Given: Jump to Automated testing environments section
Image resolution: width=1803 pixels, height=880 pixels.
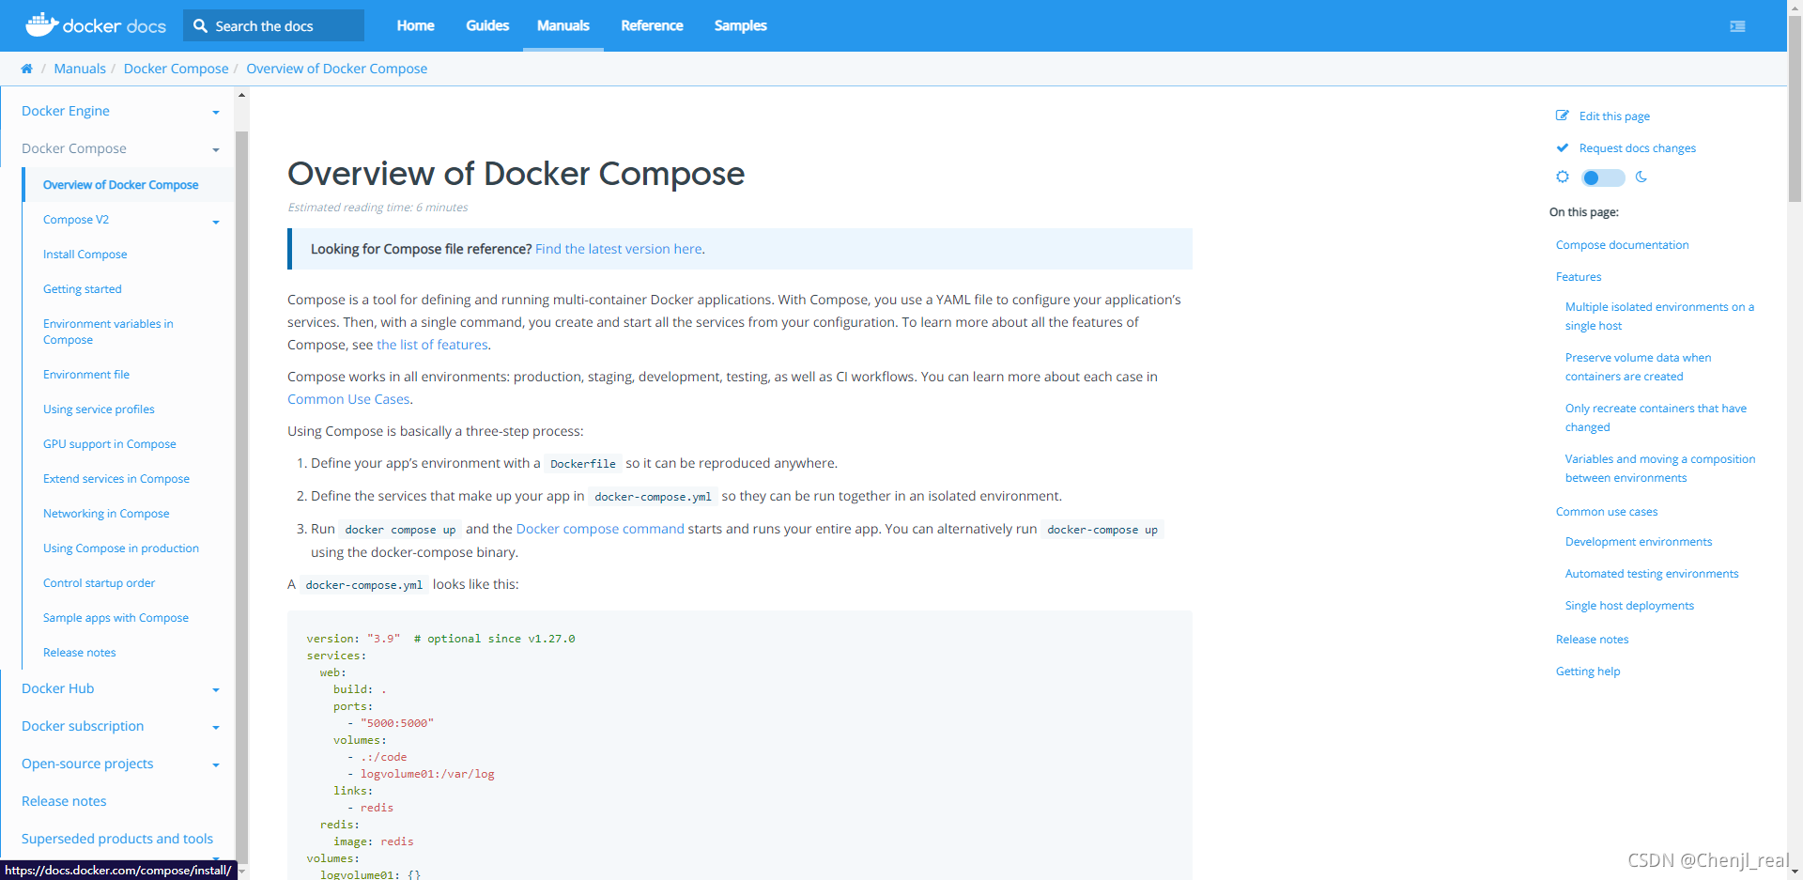Looking at the screenshot, I should [1652, 574].
